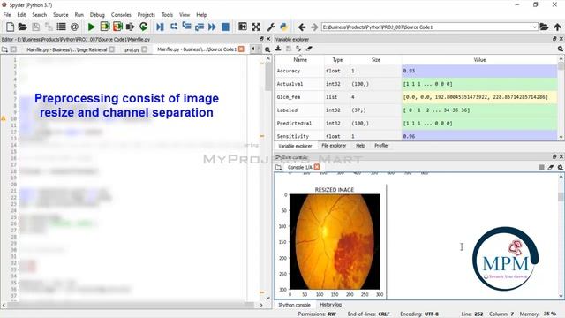
Task: Select the Variable explorer tab
Action: [295, 146]
